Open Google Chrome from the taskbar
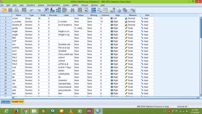The height and width of the screenshot is (114, 202). tap(25, 111)
